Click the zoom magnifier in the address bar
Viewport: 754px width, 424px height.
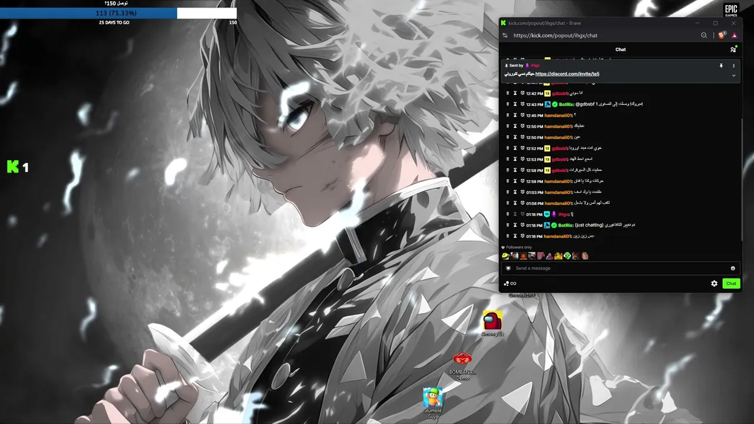(x=704, y=35)
